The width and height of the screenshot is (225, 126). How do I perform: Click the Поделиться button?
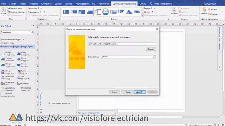point(210,4)
